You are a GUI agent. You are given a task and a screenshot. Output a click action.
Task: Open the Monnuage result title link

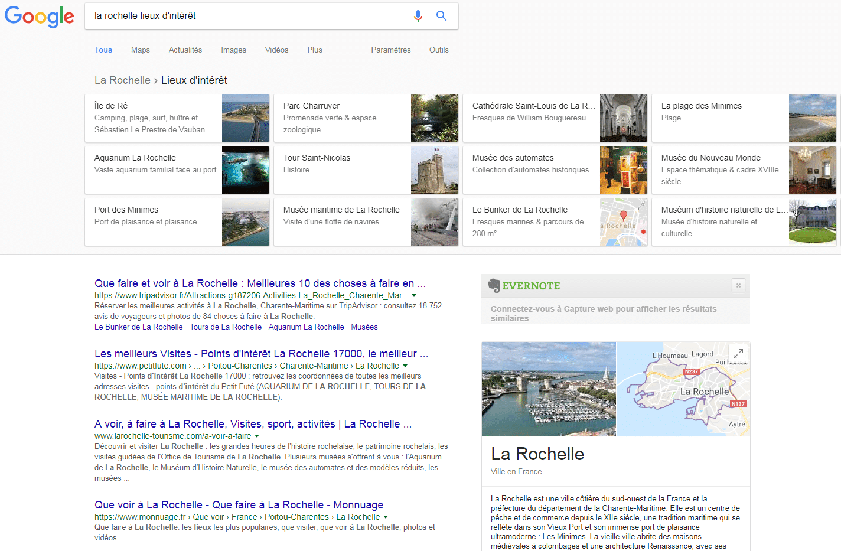point(239,505)
